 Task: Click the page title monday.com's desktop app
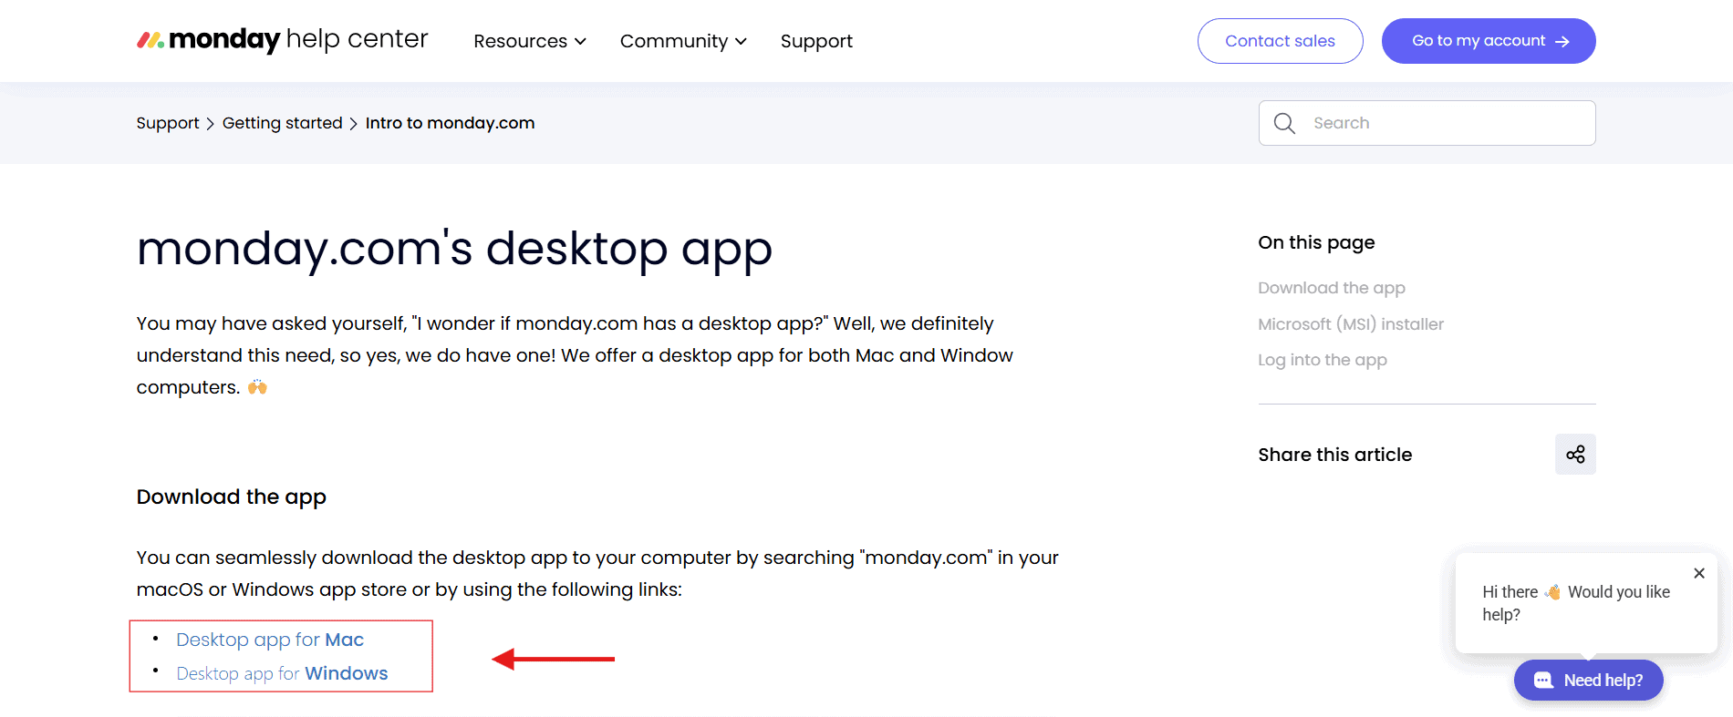click(454, 249)
